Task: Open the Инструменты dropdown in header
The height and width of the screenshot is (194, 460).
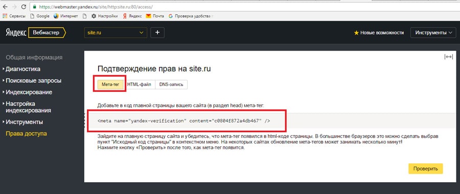Action: coord(433,33)
